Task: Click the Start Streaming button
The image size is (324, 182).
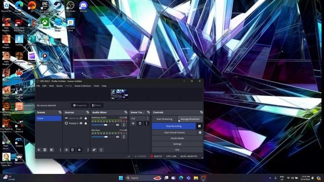Action: pos(164,119)
